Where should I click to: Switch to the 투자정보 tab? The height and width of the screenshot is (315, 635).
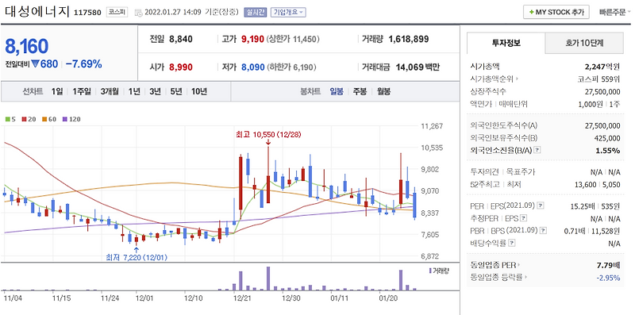click(x=506, y=43)
